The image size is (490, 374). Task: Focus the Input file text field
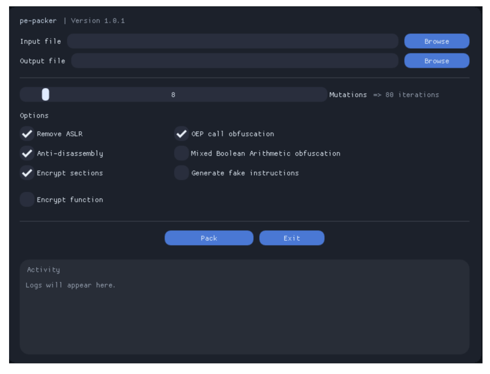coord(232,41)
